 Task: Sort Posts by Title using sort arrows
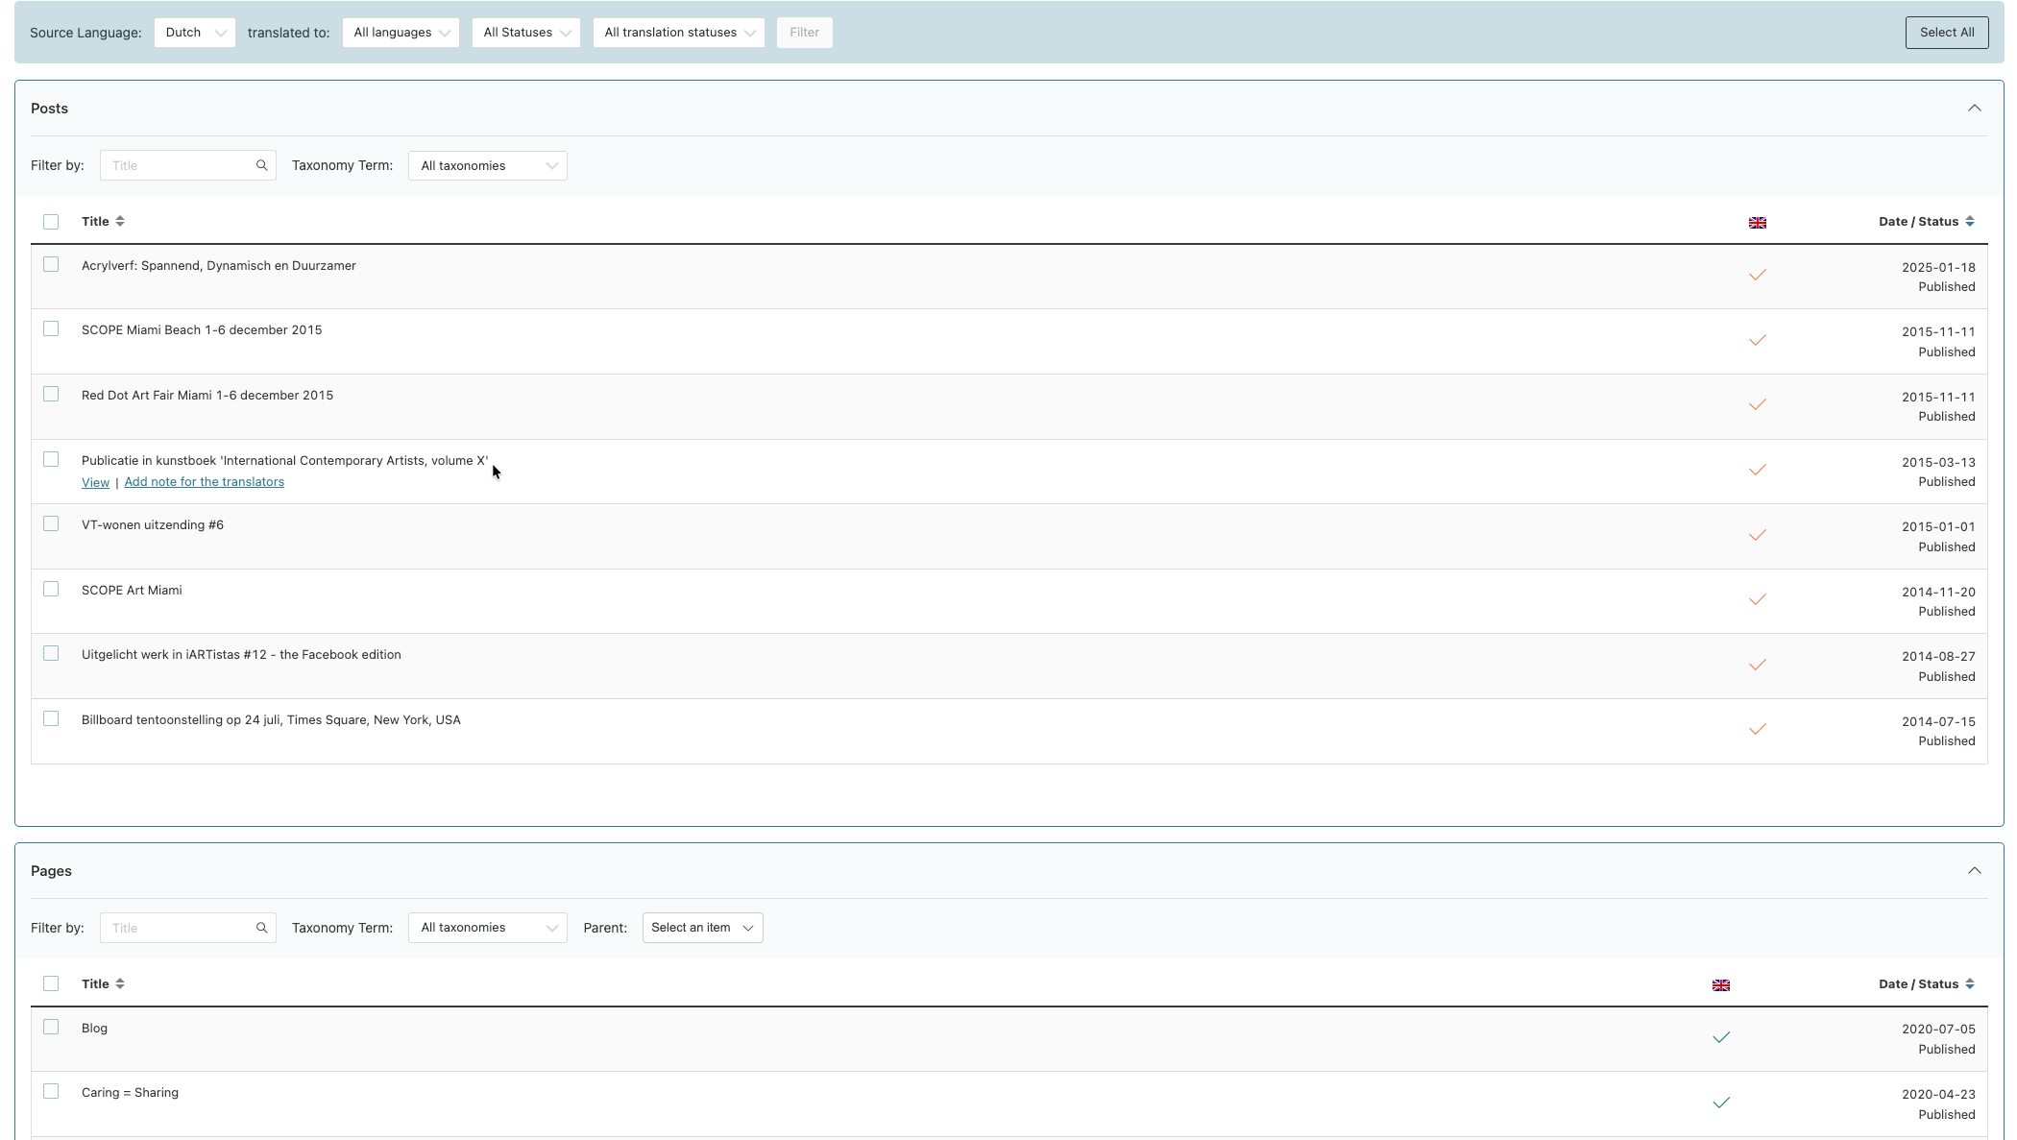pyautogui.click(x=120, y=222)
